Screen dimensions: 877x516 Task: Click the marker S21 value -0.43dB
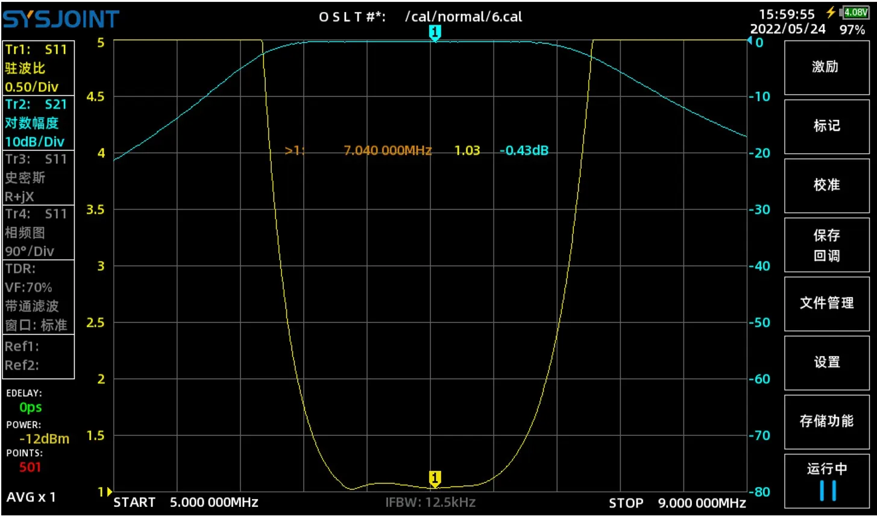[524, 150]
